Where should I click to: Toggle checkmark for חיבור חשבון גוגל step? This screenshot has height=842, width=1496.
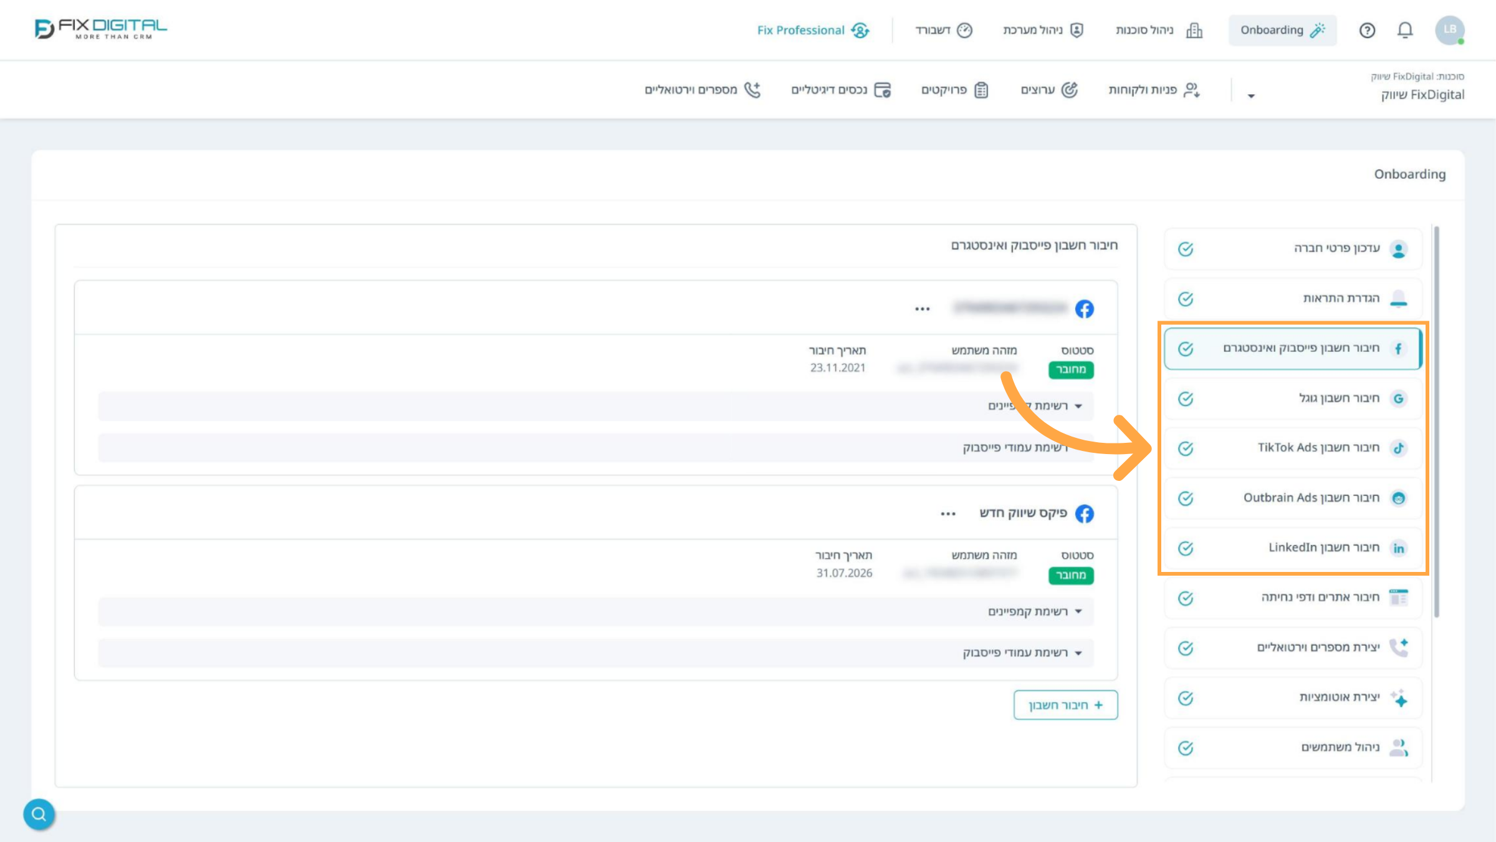pyautogui.click(x=1186, y=399)
